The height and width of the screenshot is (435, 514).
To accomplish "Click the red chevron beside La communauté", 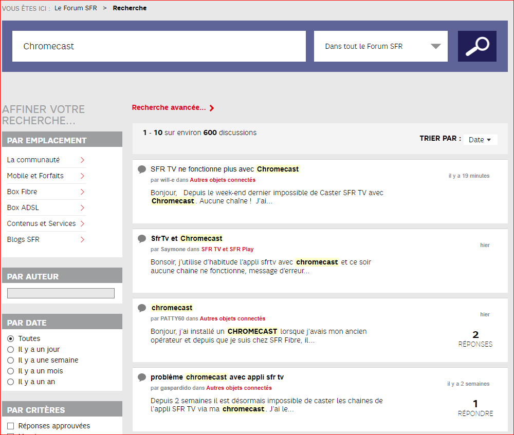I will [x=82, y=160].
